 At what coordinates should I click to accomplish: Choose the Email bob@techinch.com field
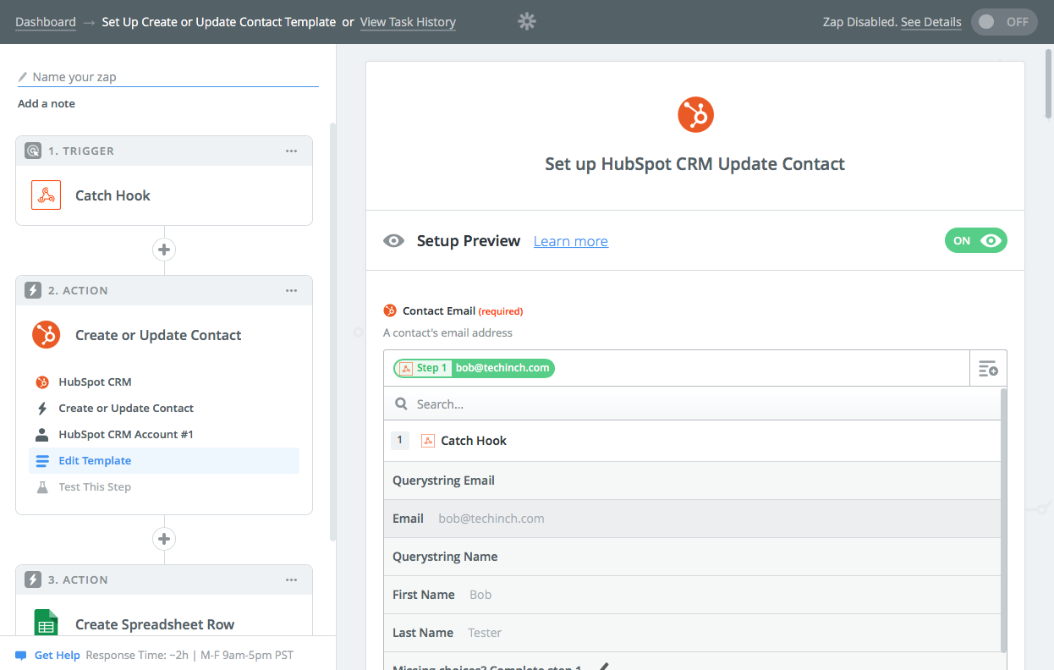tap(692, 519)
